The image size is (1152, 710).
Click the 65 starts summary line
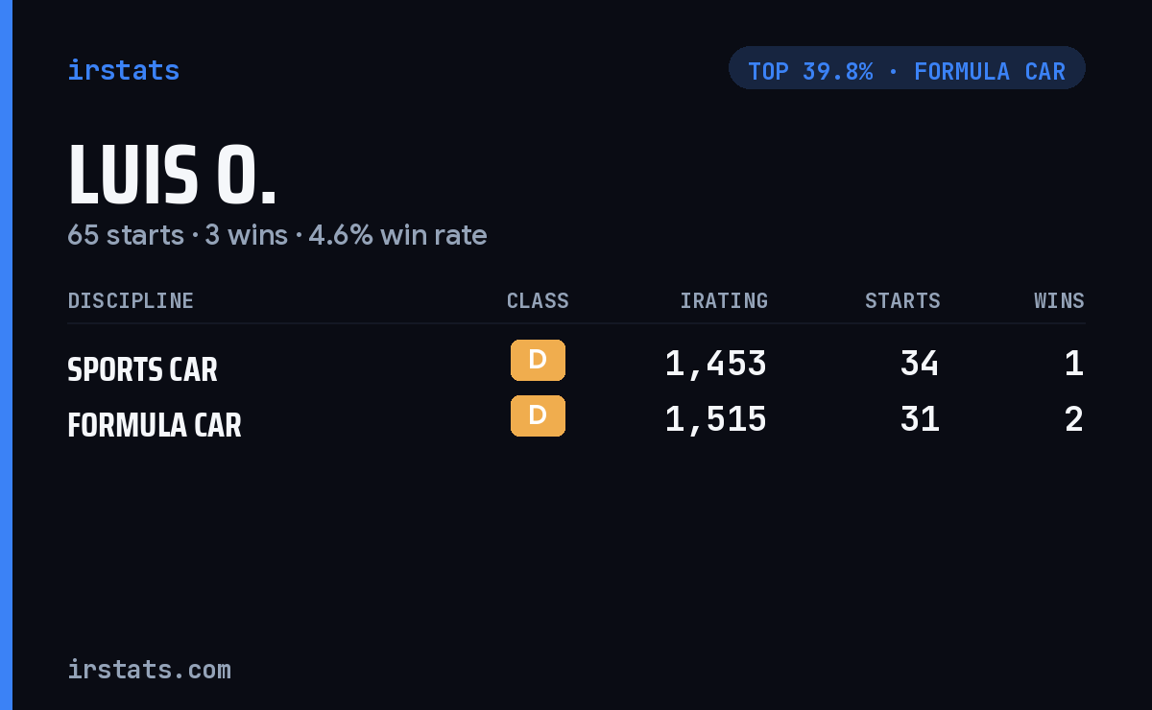click(277, 235)
